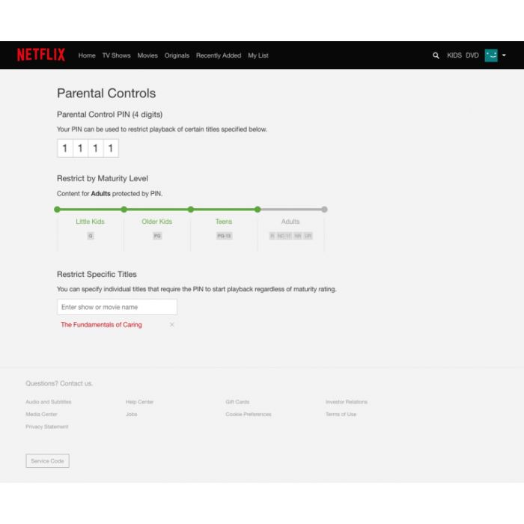Viewport: 524px width, 524px height.
Task: Open My List
Action: [258, 55]
